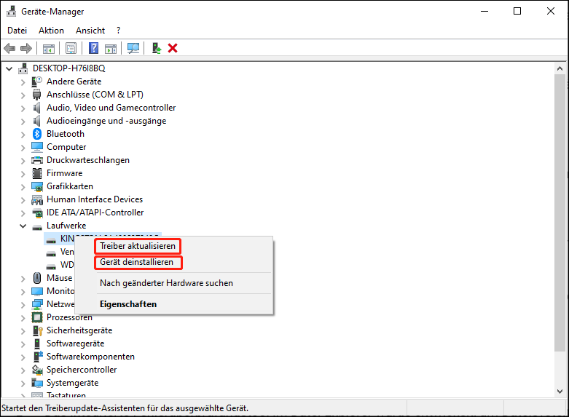Click the scrollbar up arrow
The height and width of the screenshot is (417, 569).
pos(560,68)
